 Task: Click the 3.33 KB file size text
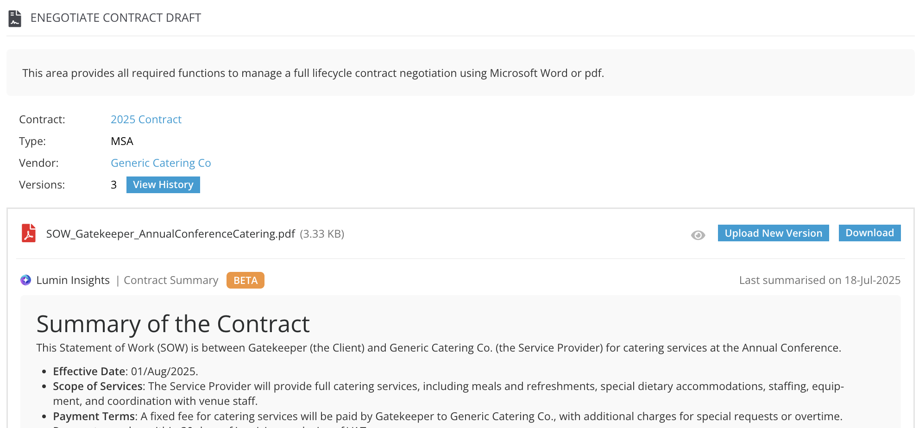pos(322,234)
